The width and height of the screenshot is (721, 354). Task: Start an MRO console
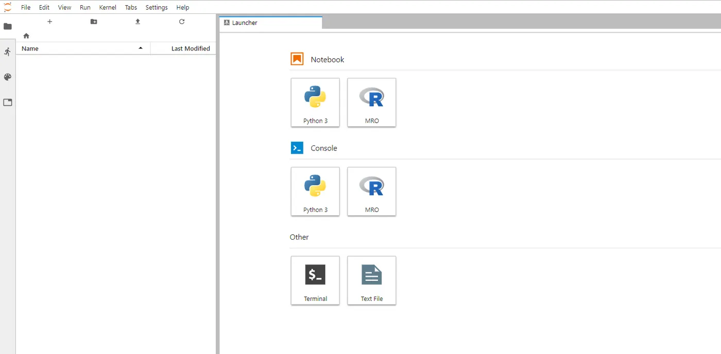click(x=372, y=192)
